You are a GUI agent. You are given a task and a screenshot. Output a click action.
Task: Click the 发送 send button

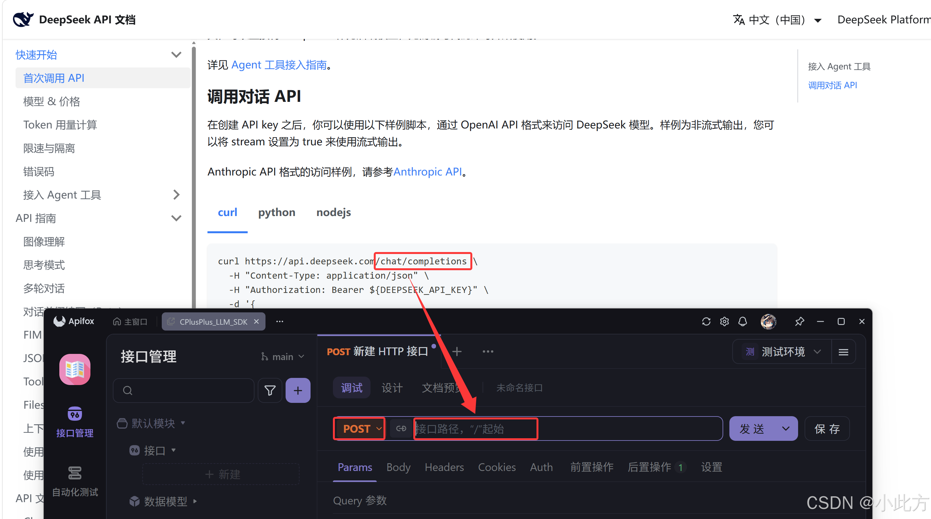pos(752,428)
